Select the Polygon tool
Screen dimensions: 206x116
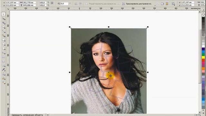click(x=4, y=49)
